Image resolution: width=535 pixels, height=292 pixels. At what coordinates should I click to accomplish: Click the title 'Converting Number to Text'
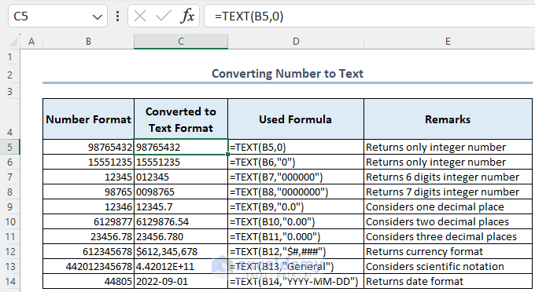pyautogui.click(x=287, y=74)
